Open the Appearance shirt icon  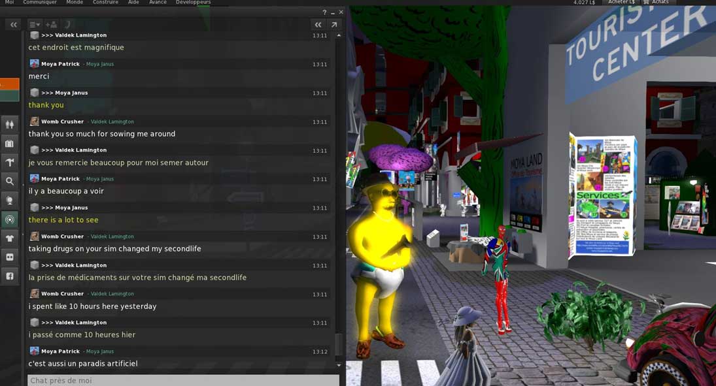tap(10, 239)
